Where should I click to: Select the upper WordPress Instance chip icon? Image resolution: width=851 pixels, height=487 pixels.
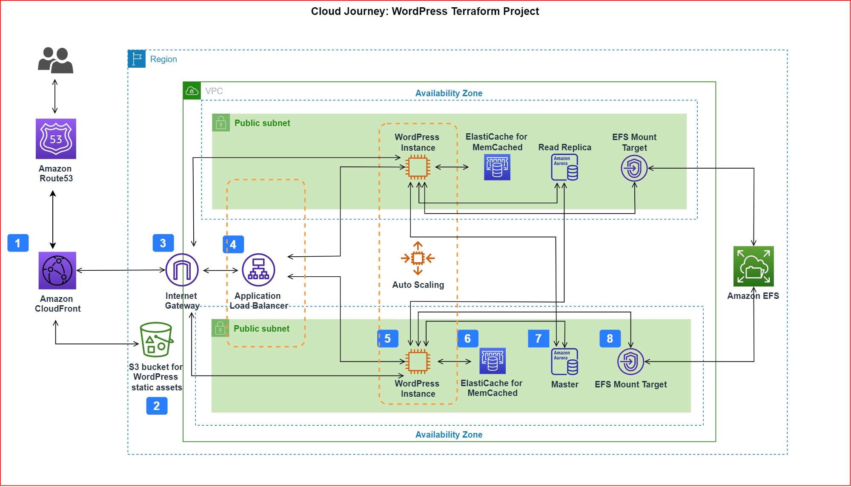point(418,167)
